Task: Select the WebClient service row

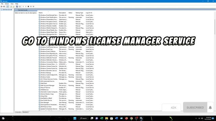Action: 66,83
